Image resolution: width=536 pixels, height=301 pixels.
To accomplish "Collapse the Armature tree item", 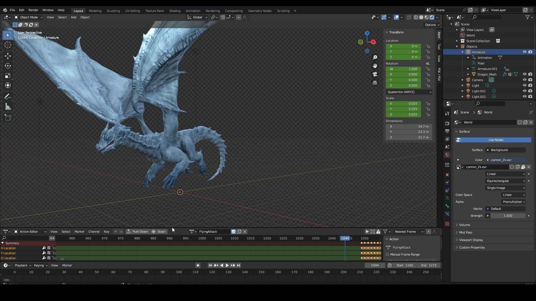I will coord(462,52).
